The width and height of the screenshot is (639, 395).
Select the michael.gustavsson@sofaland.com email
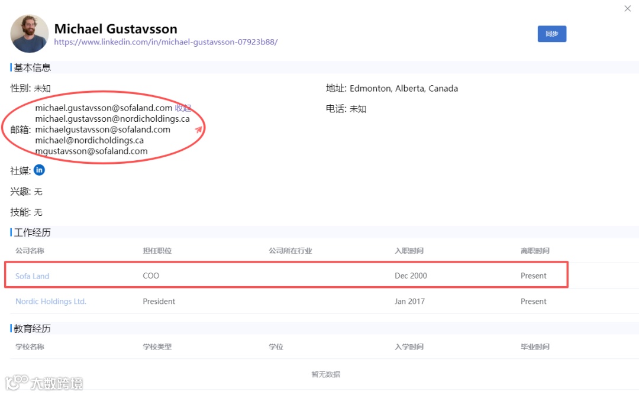(104, 108)
